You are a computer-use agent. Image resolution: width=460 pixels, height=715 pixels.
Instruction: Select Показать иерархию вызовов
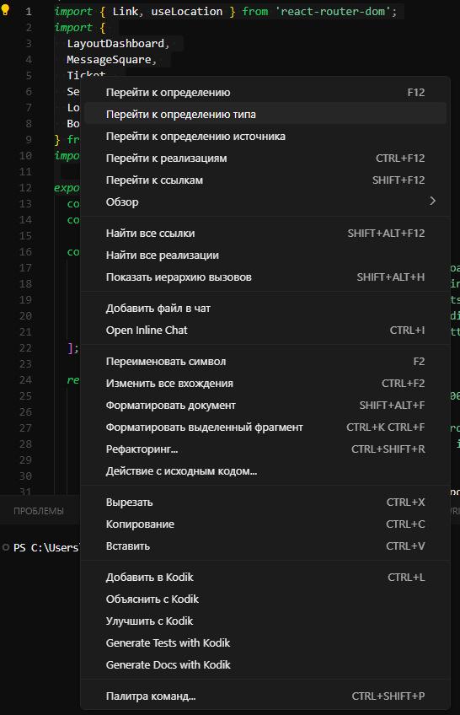tap(265, 277)
